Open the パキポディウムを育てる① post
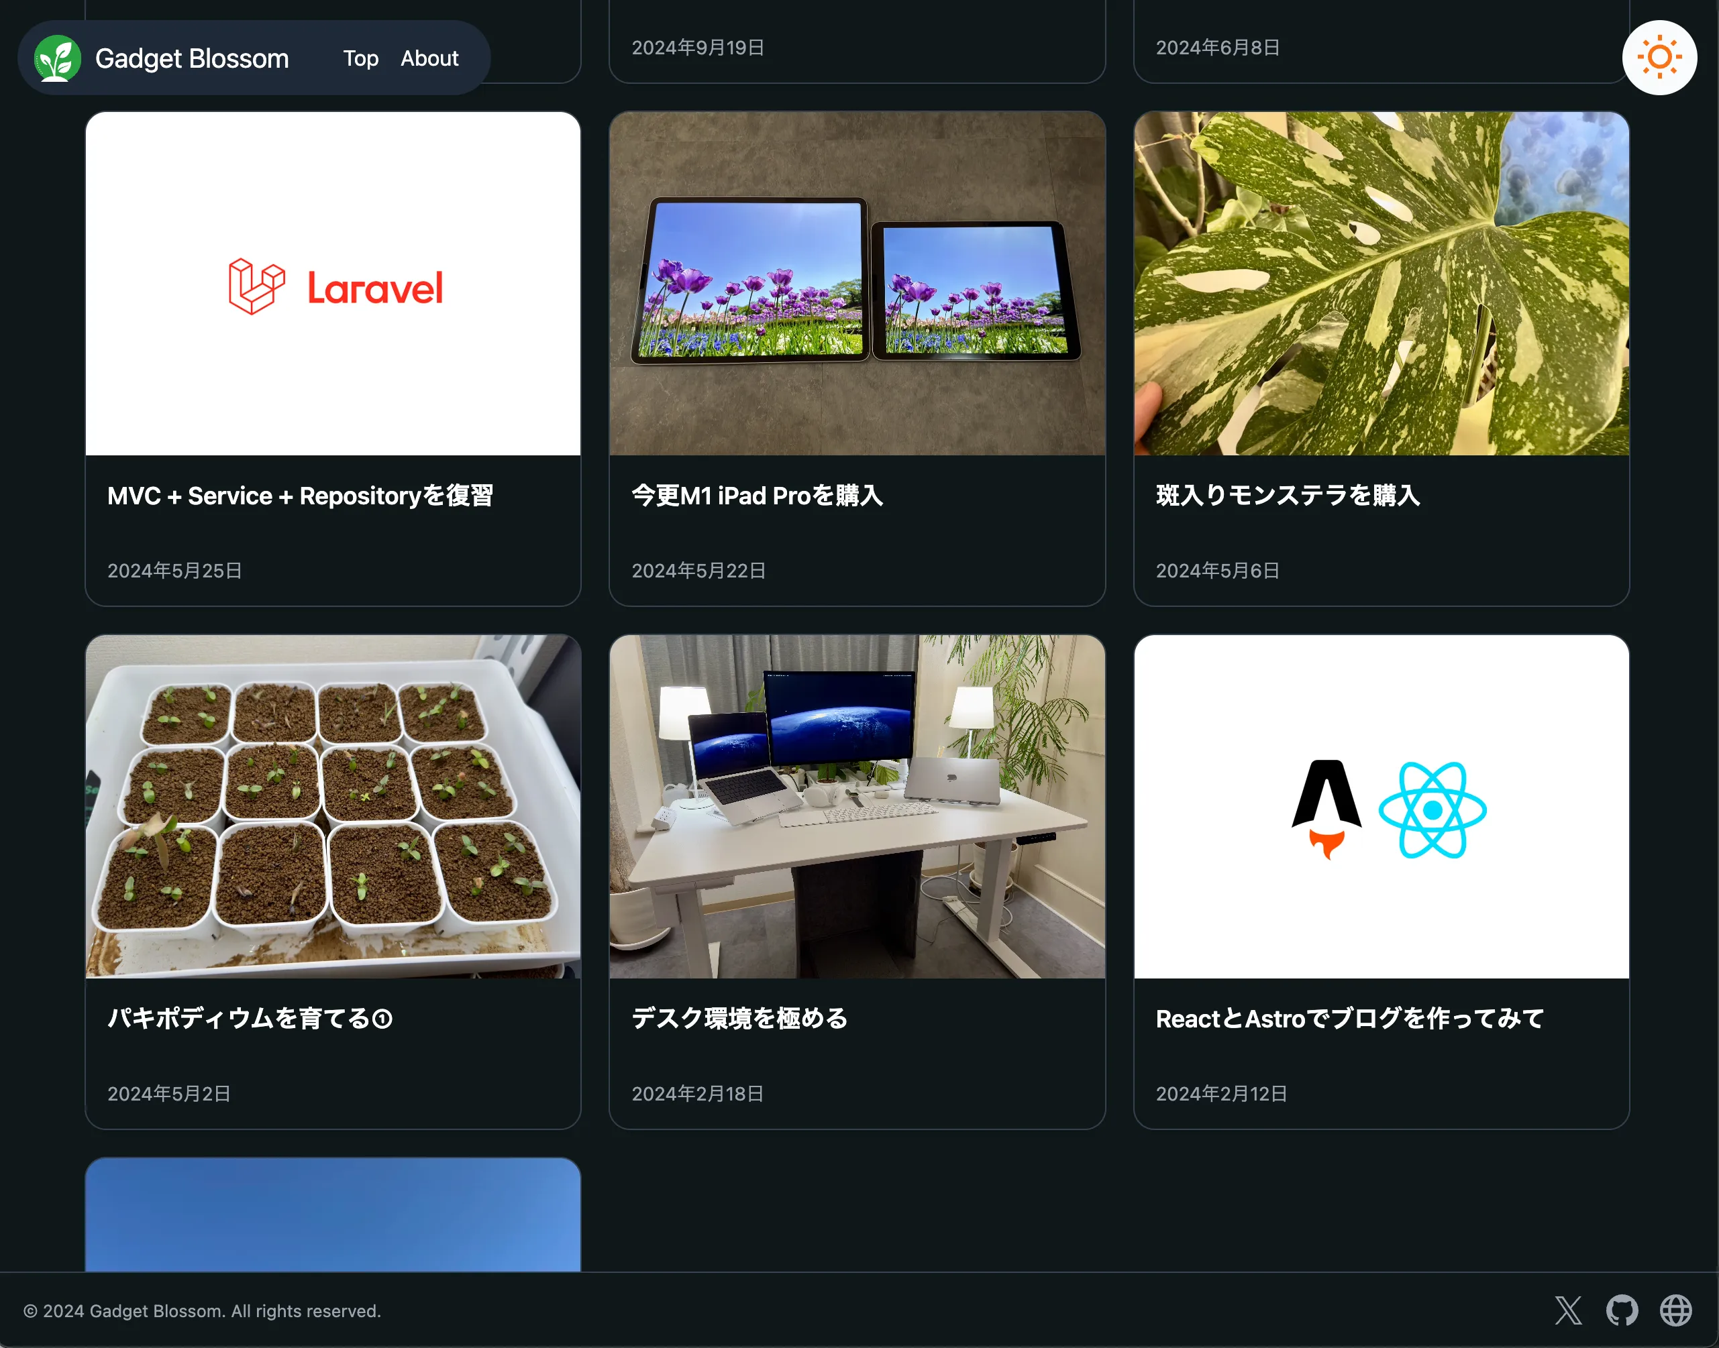The height and width of the screenshot is (1348, 1719). [x=249, y=1019]
